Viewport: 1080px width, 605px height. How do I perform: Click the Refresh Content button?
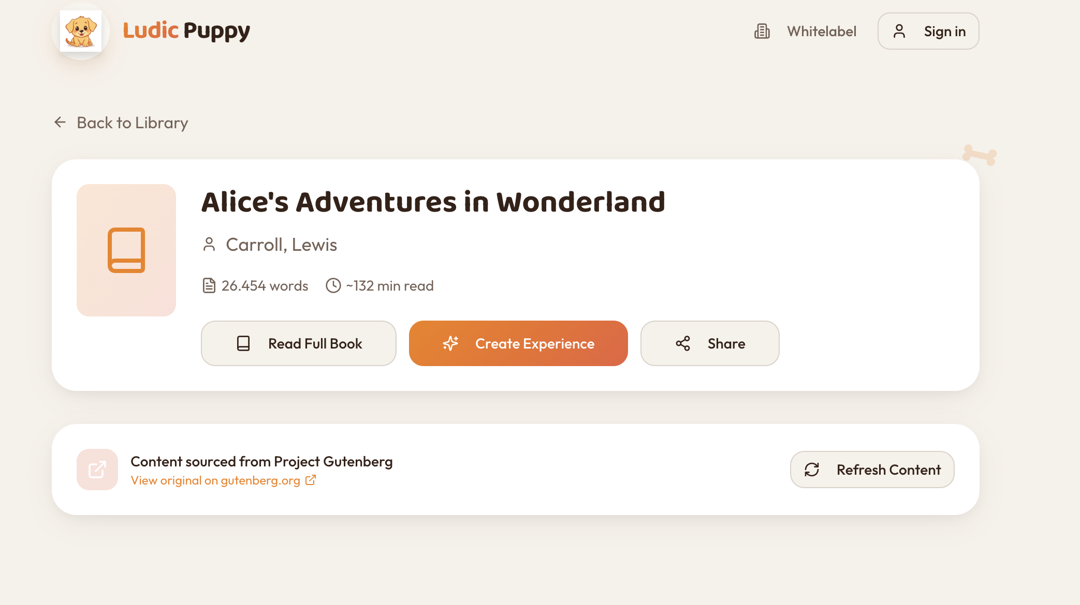(872, 470)
